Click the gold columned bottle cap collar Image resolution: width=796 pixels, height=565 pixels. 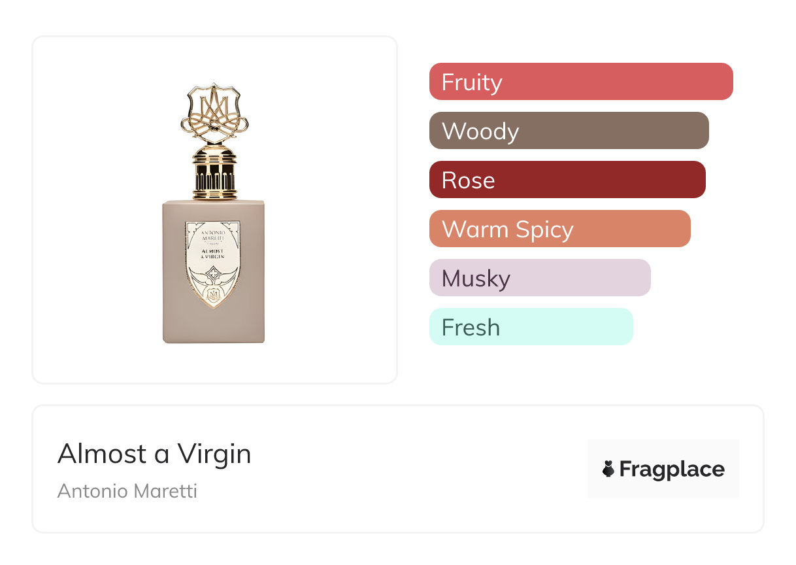point(214,172)
